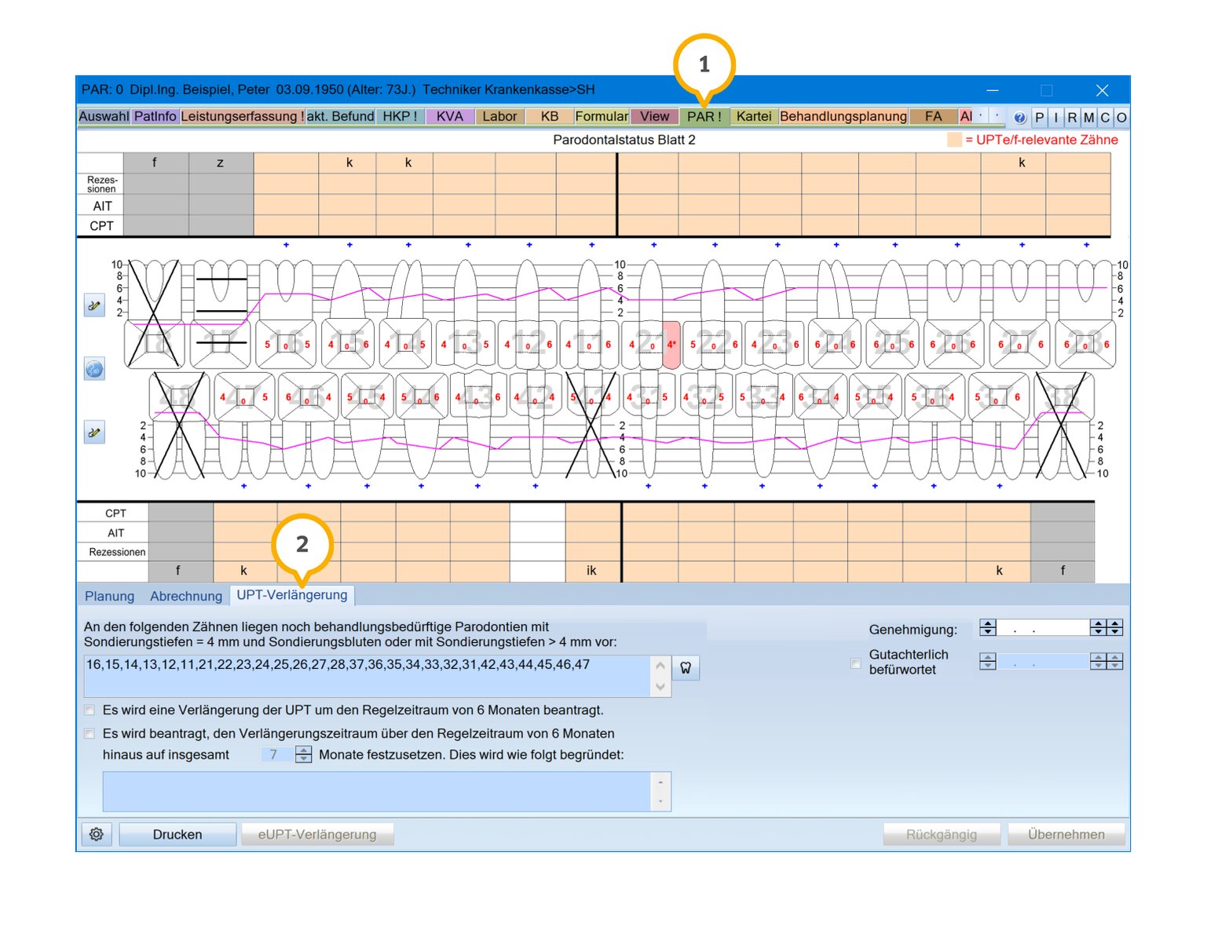Viewport: 1207px width, 928px height.
Task: Select tooth 47 in the lower chart
Action: 243,397
